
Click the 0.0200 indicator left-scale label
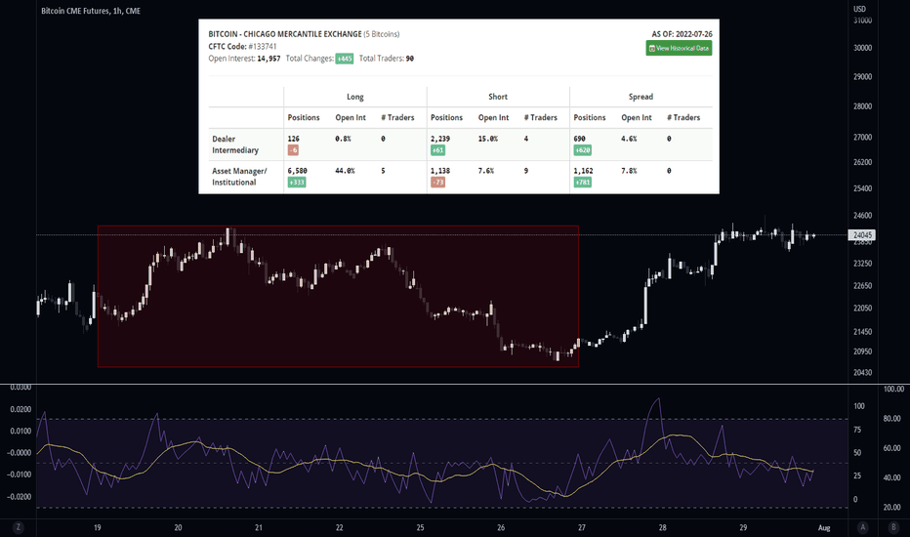click(21, 409)
